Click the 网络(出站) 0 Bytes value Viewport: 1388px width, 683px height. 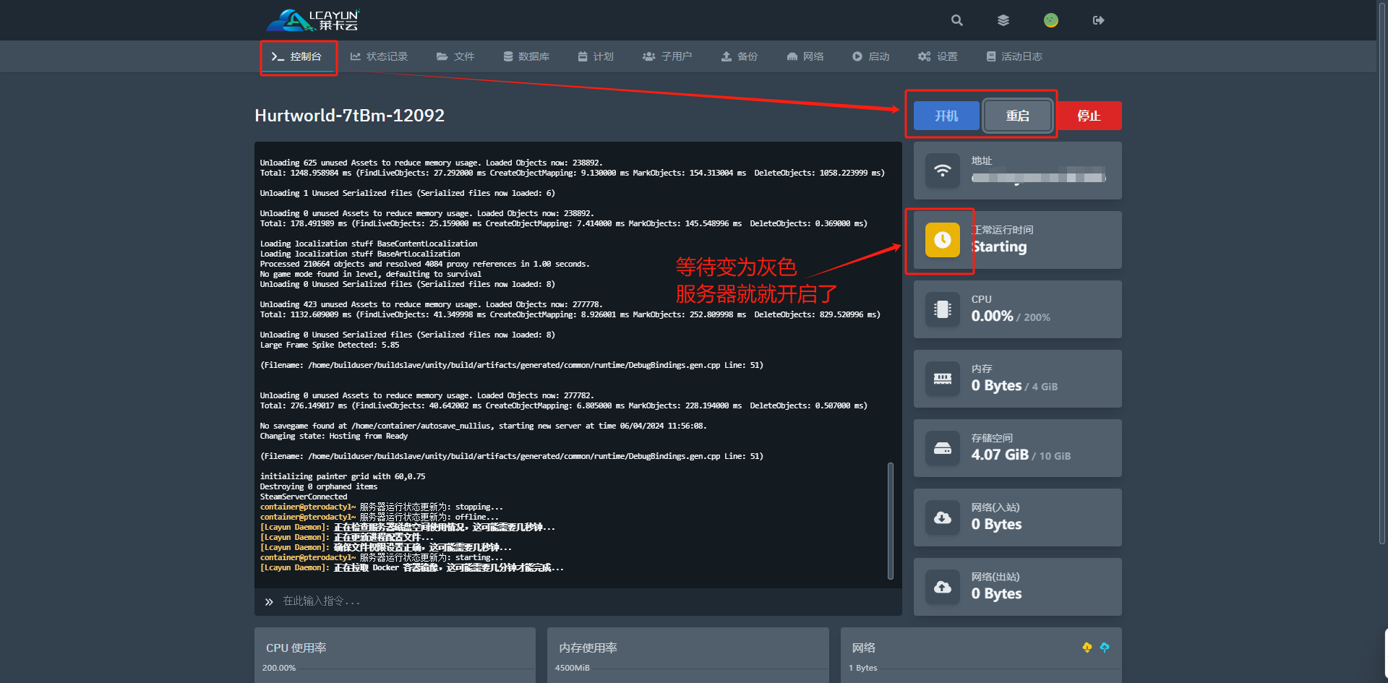click(x=997, y=593)
